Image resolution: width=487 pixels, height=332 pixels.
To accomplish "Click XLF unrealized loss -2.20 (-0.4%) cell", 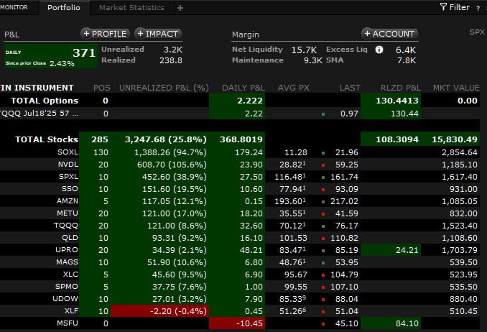I will (x=159, y=311).
